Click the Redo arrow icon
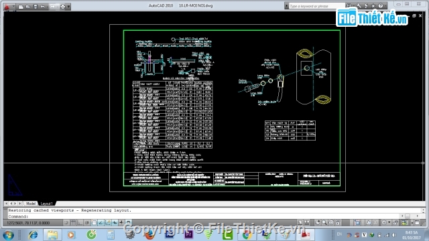 52,7
